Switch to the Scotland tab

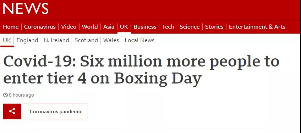click(86, 40)
